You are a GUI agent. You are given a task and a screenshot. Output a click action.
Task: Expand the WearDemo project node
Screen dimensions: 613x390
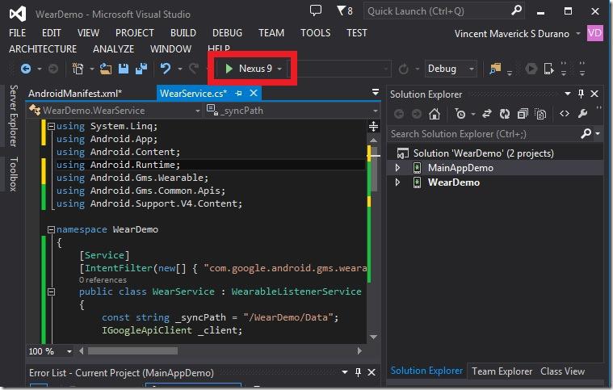click(x=397, y=182)
